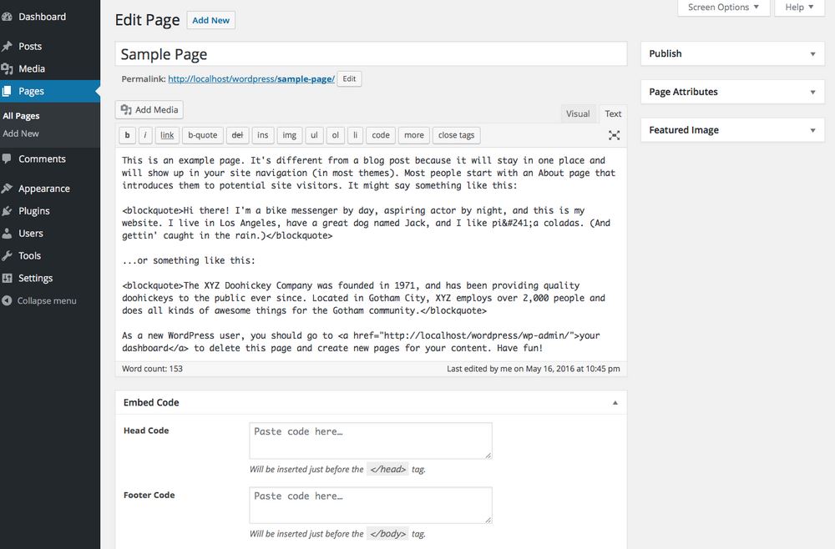Image resolution: width=835 pixels, height=549 pixels.
Task: Click the li quicktag button
Action: (x=355, y=135)
